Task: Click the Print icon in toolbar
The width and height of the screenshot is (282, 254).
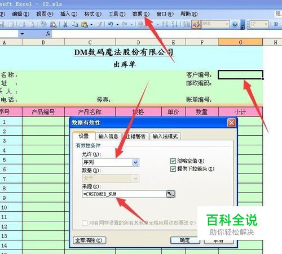Action: (x=23, y=24)
